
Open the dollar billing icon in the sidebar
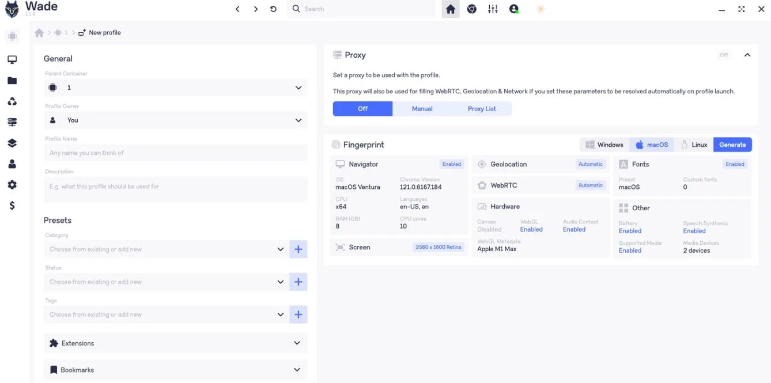12,206
